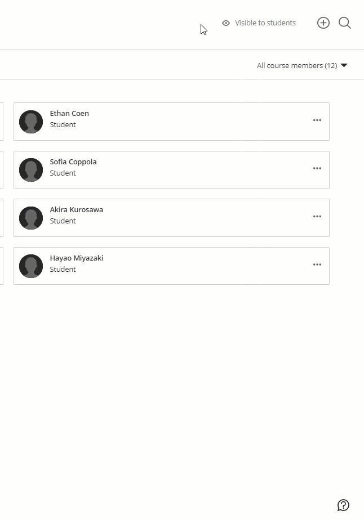Open Ethan Coen's three-dot options menu
This screenshot has width=364, height=520.
pyautogui.click(x=317, y=120)
